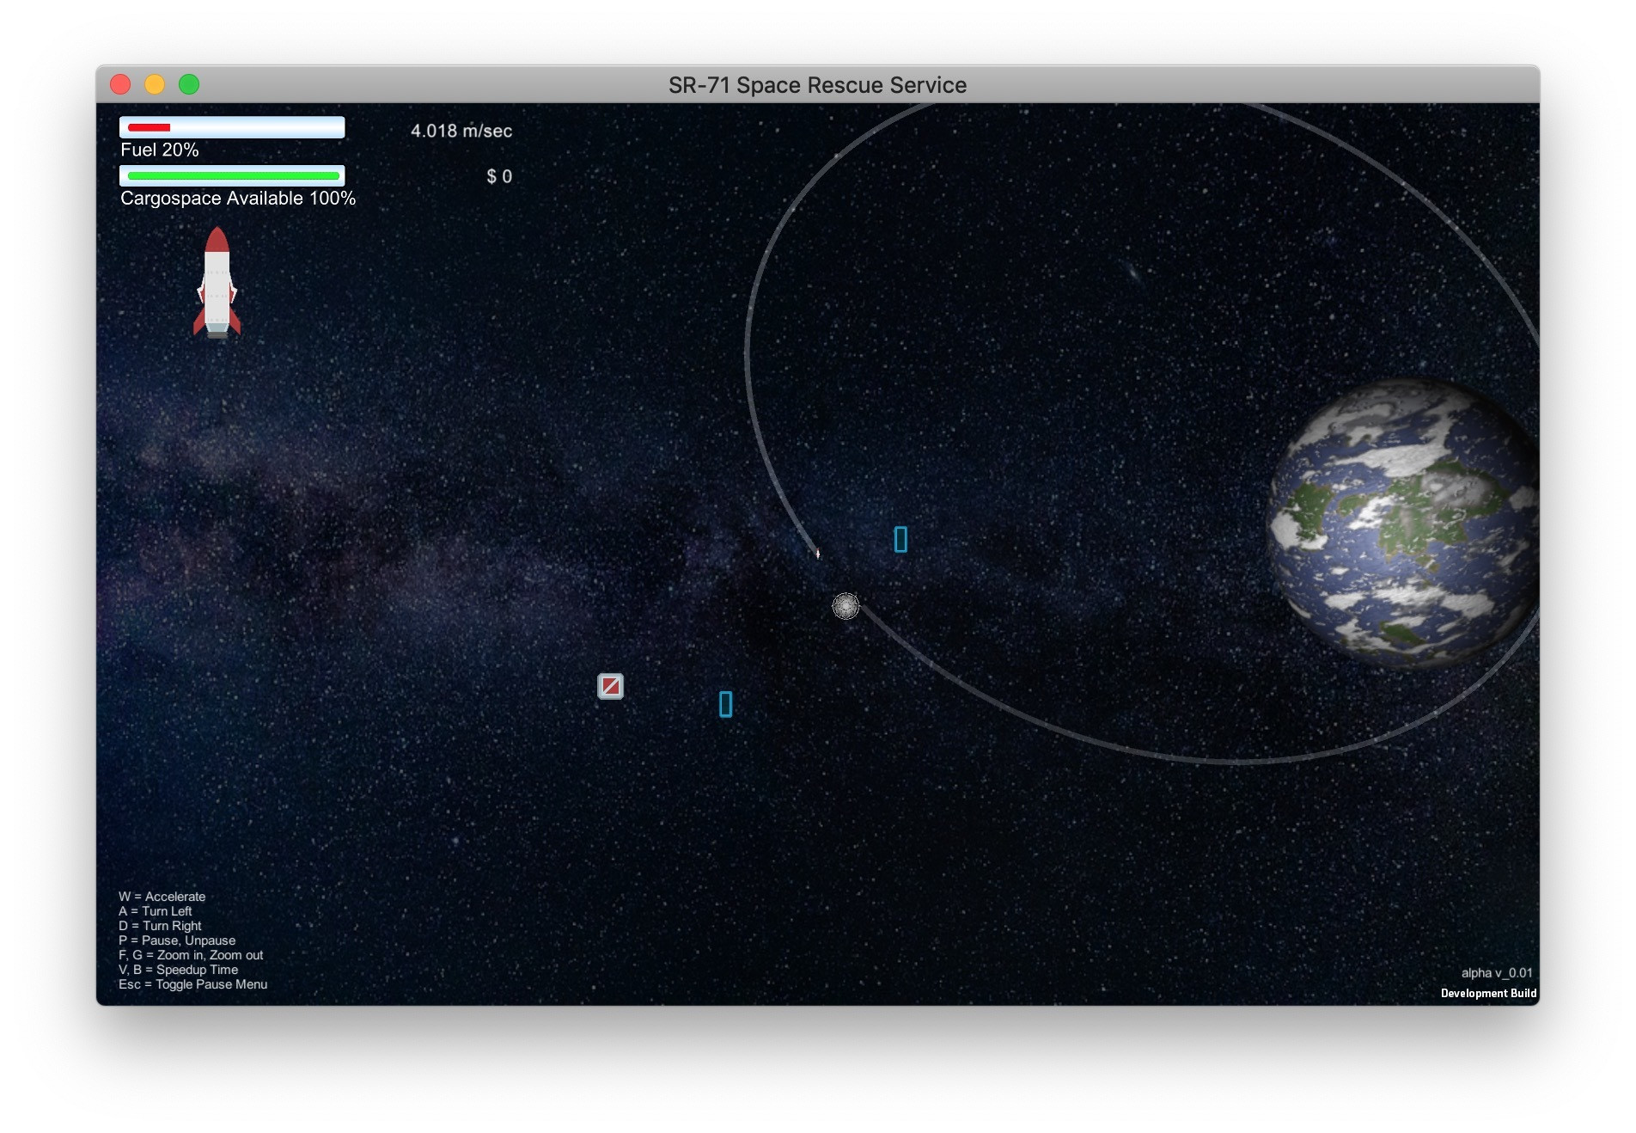Click the 'A = Turn Left' help line

coord(156,911)
